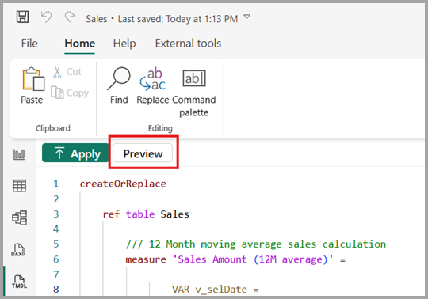
Task: Click the Save disk icon
Action: (x=22, y=17)
